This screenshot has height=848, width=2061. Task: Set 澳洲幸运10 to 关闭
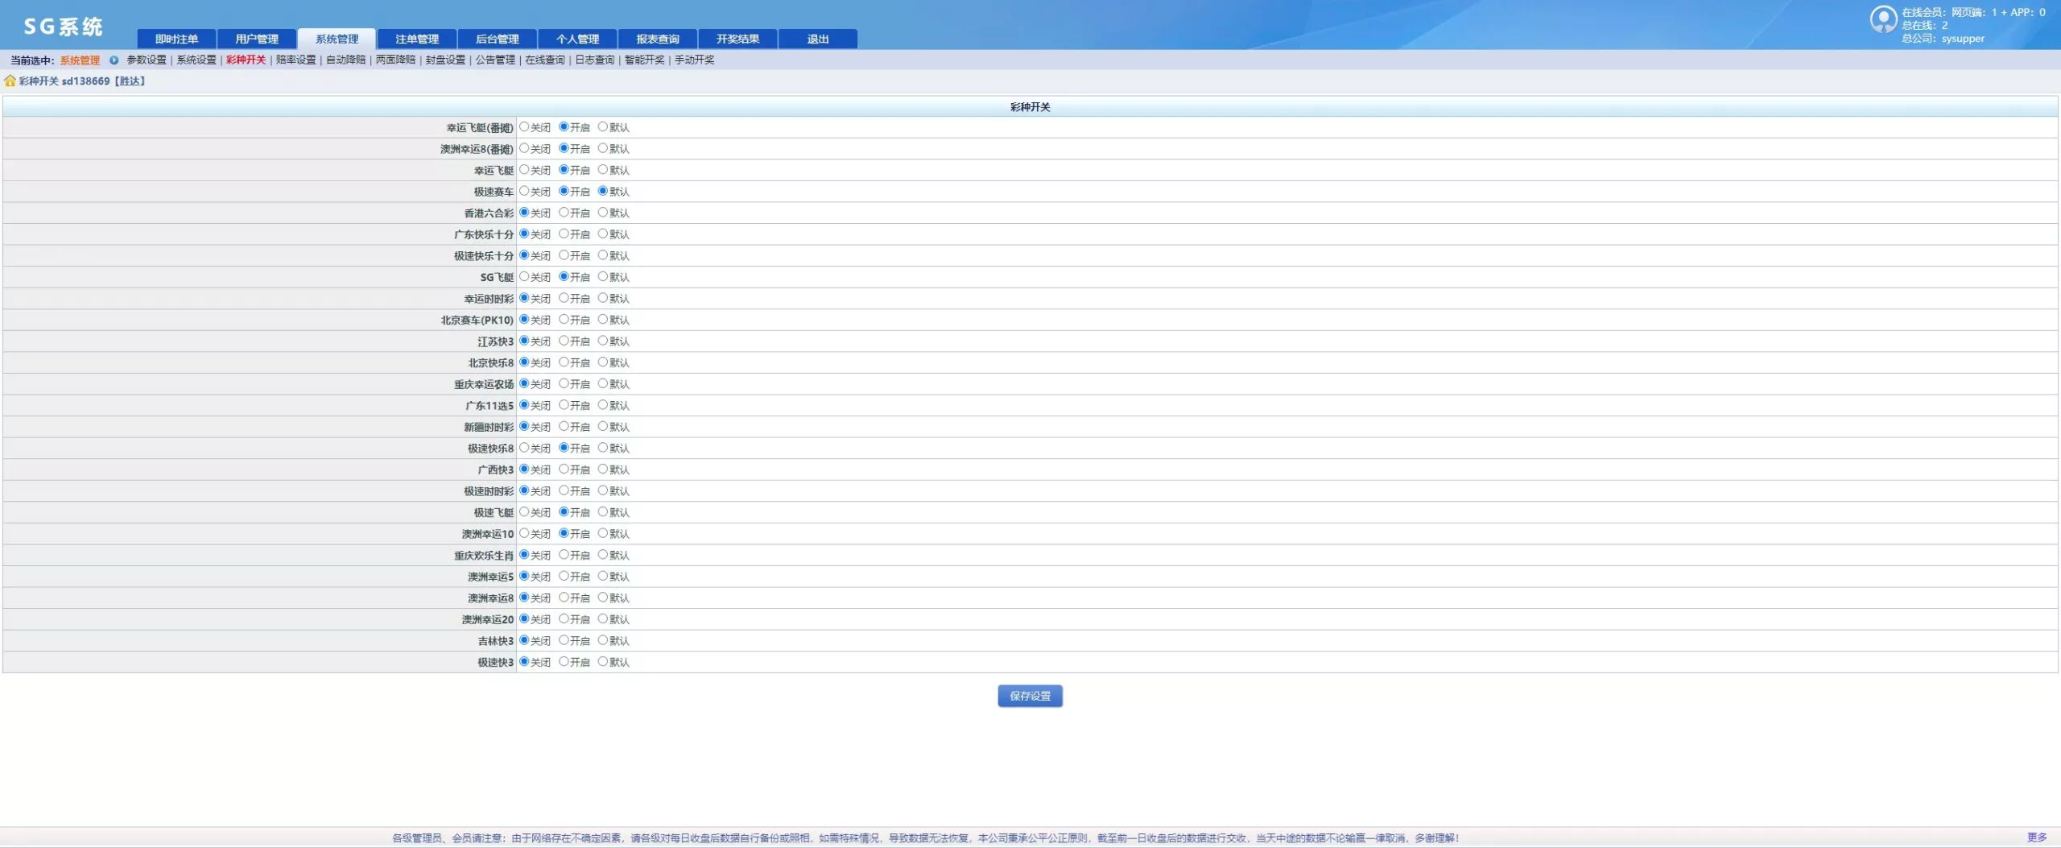point(524,533)
